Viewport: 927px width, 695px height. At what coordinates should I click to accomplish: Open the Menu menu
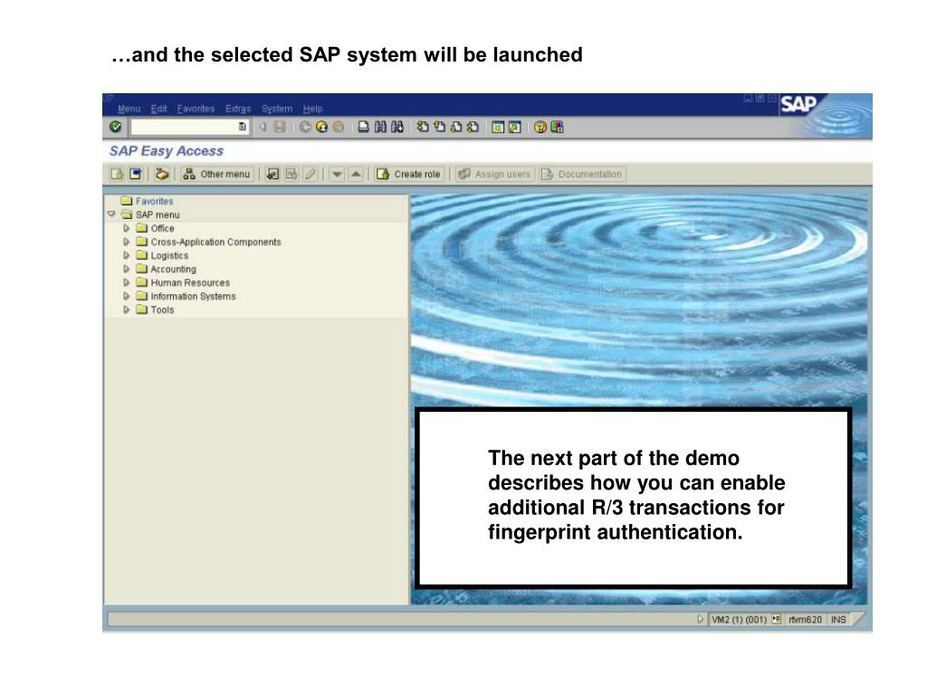tap(129, 109)
